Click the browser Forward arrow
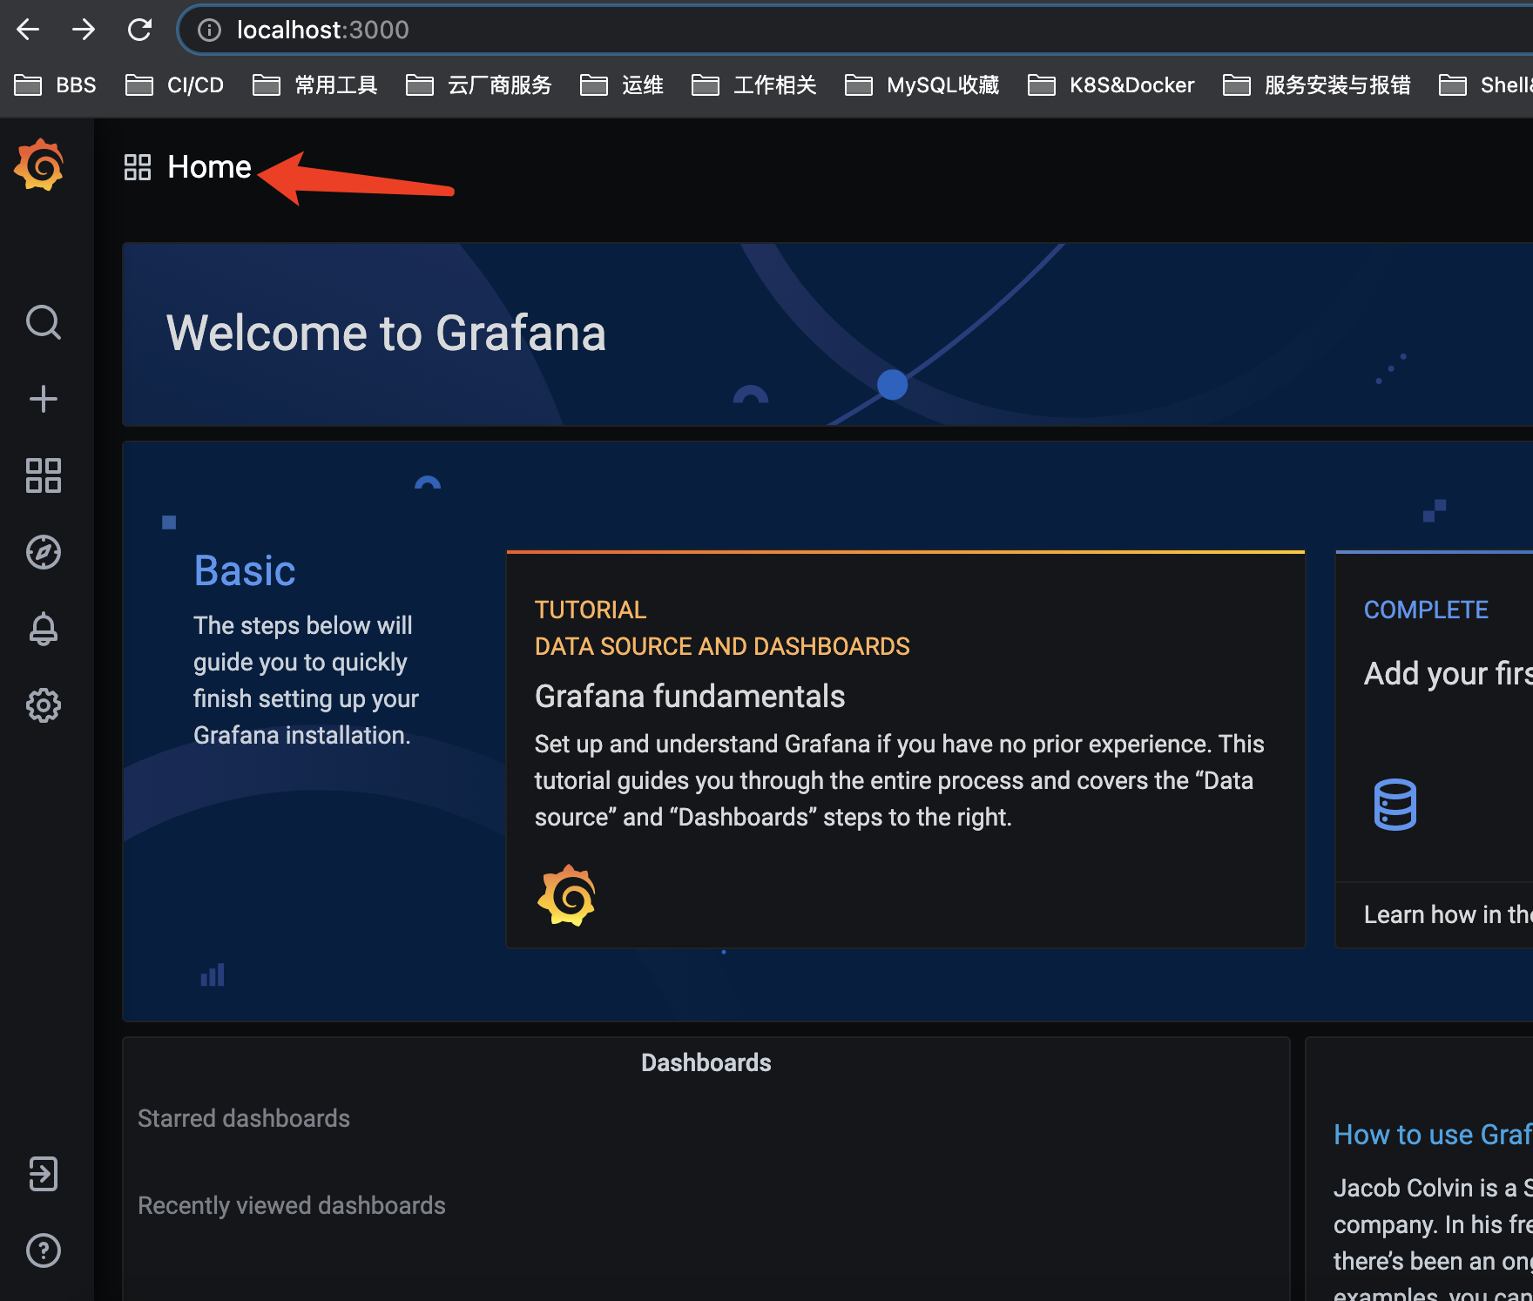The height and width of the screenshot is (1301, 1533). click(x=84, y=30)
